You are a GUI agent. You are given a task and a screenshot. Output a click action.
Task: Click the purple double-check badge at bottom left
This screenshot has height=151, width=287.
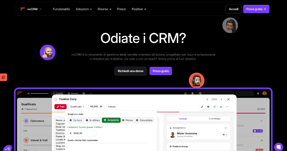pos(7,148)
